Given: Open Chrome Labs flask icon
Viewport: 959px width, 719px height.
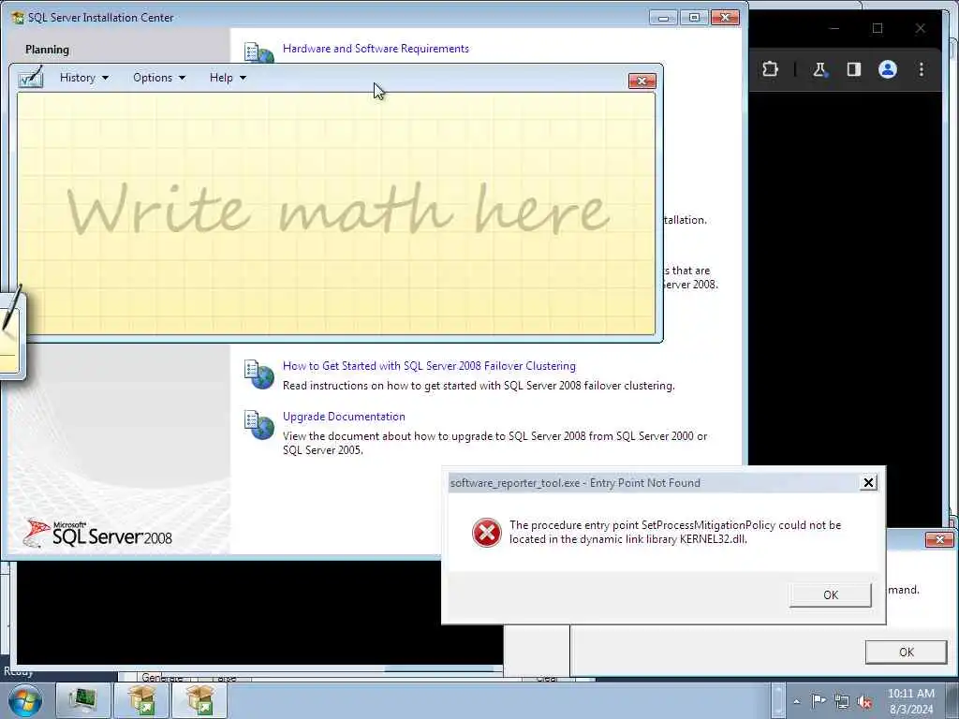Looking at the screenshot, I should pyautogui.click(x=819, y=69).
